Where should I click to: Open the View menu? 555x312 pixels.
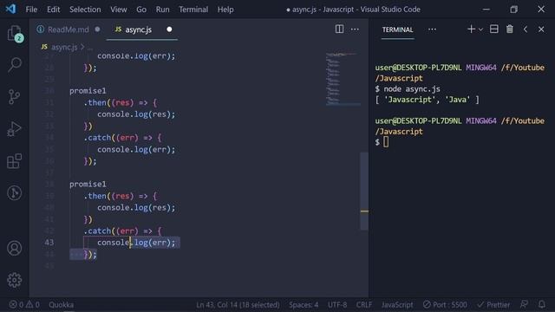[x=119, y=10]
